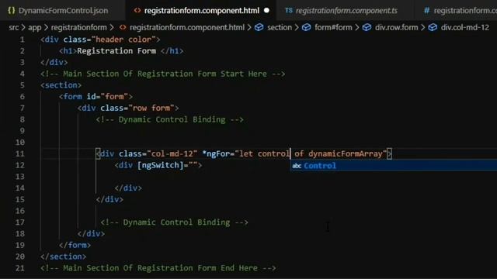Click line number 6 in the gutter
The height and width of the screenshot is (279, 497).
coord(22,96)
